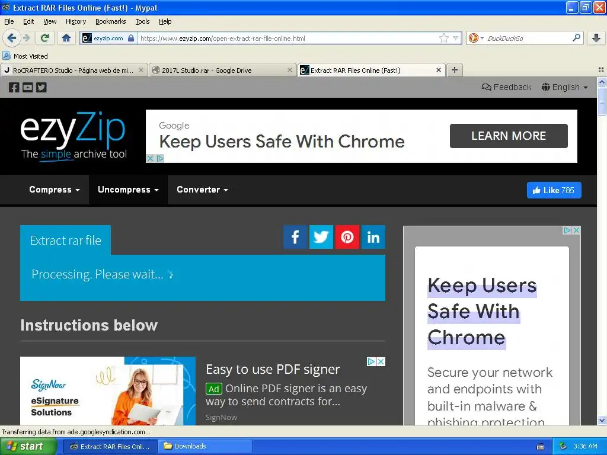Screen dimensions: 607x455
Task: Click the forward navigation arrow
Action: 26,38
